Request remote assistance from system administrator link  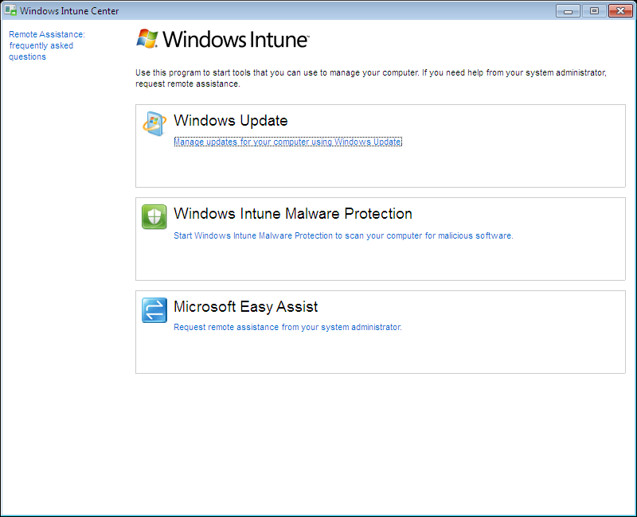click(287, 327)
